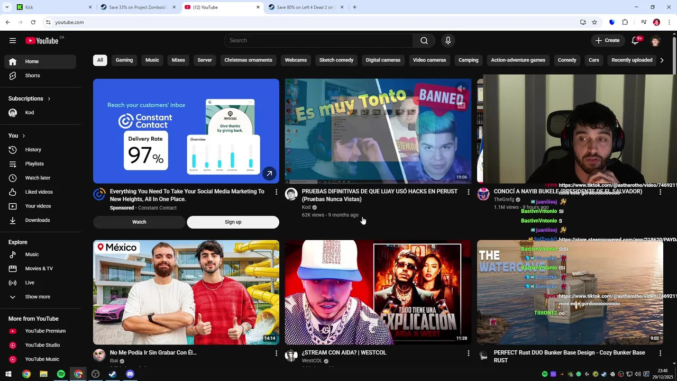Expand the You section
The width and height of the screenshot is (677, 381).
17,136
